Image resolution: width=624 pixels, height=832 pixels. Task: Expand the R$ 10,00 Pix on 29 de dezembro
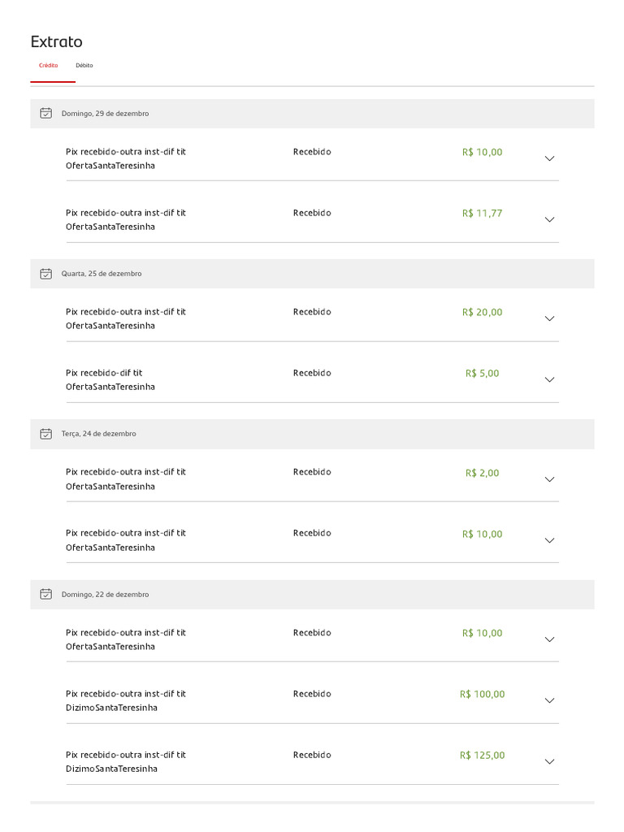pos(549,158)
